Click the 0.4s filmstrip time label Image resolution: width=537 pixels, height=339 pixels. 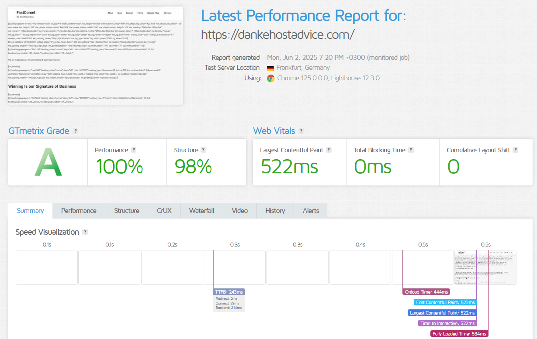coord(360,245)
